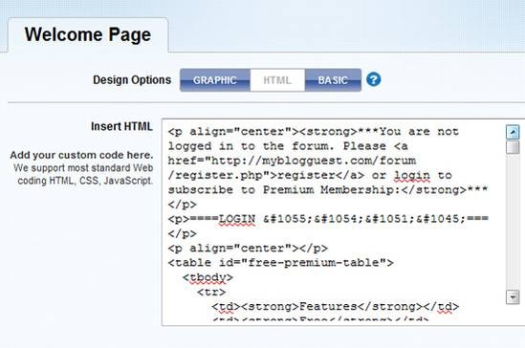Click the empty '<p align="center"></p>' code line
The image size is (525, 348).
pos(248,248)
